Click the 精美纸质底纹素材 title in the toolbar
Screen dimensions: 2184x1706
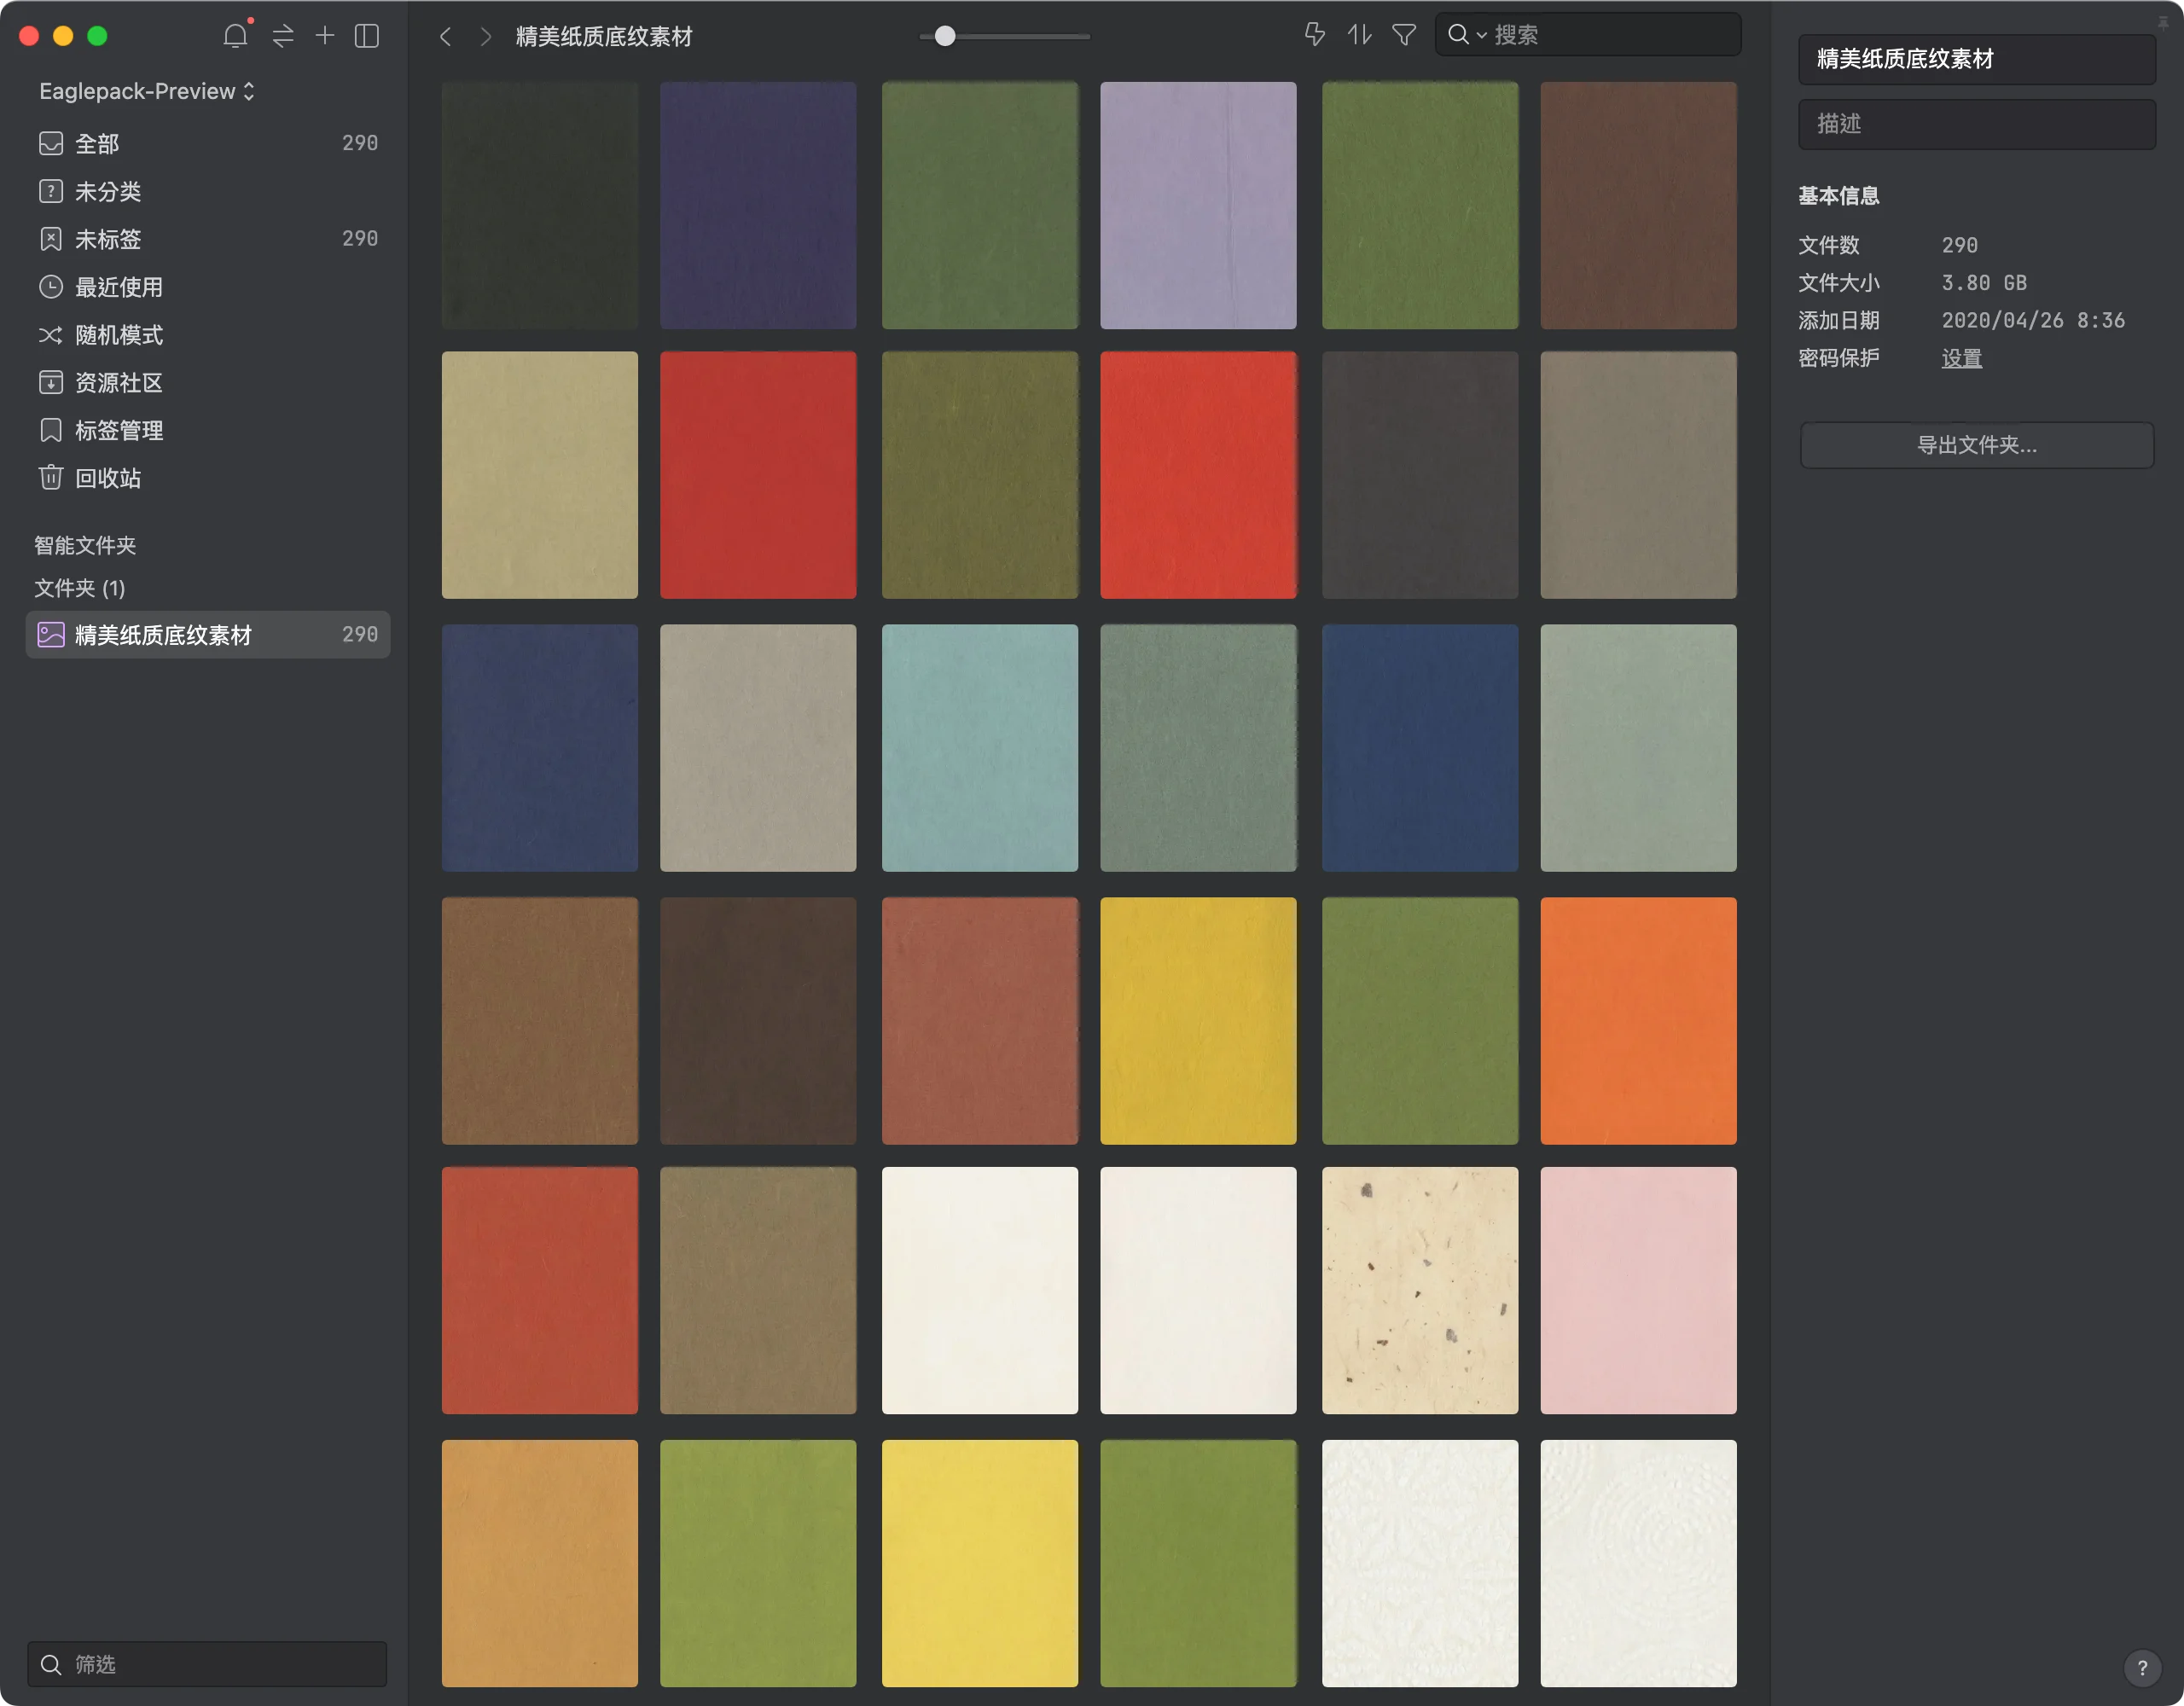(604, 37)
